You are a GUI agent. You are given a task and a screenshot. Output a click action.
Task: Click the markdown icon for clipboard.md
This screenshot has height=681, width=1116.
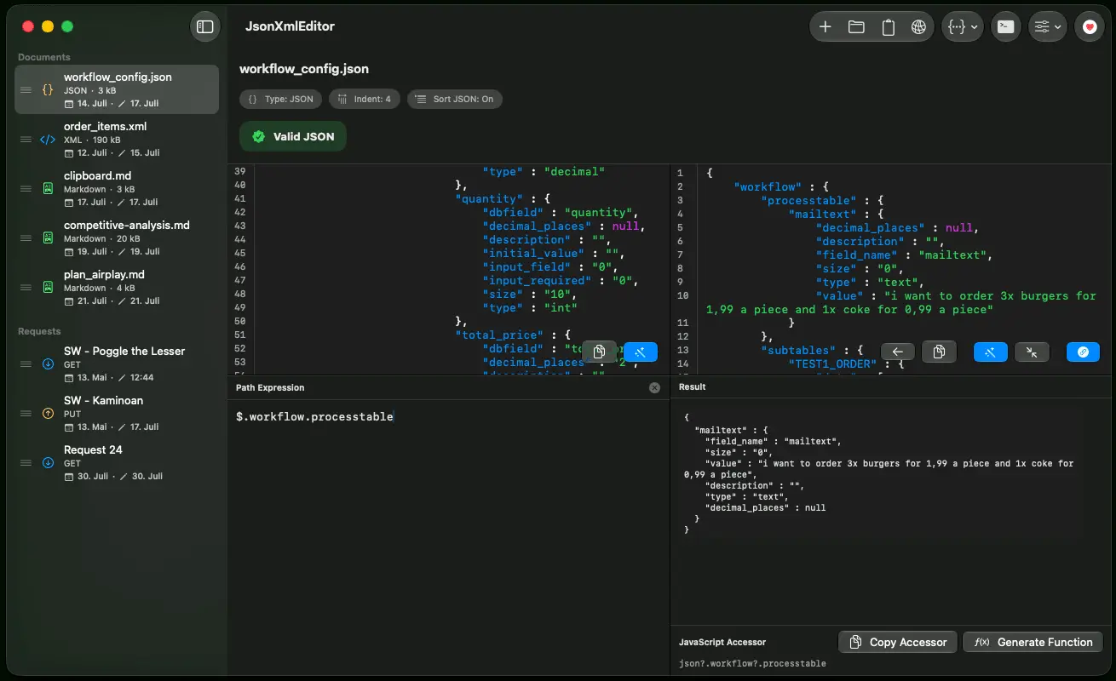(48, 188)
